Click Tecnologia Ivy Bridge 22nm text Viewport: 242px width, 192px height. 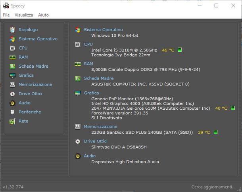coord(121,55)
